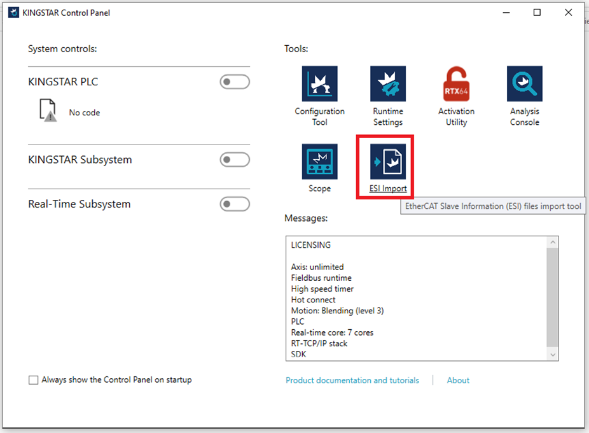Click the Messages scrollbar up arrow
Screen dimensions: 589x433
pos(553,243)
